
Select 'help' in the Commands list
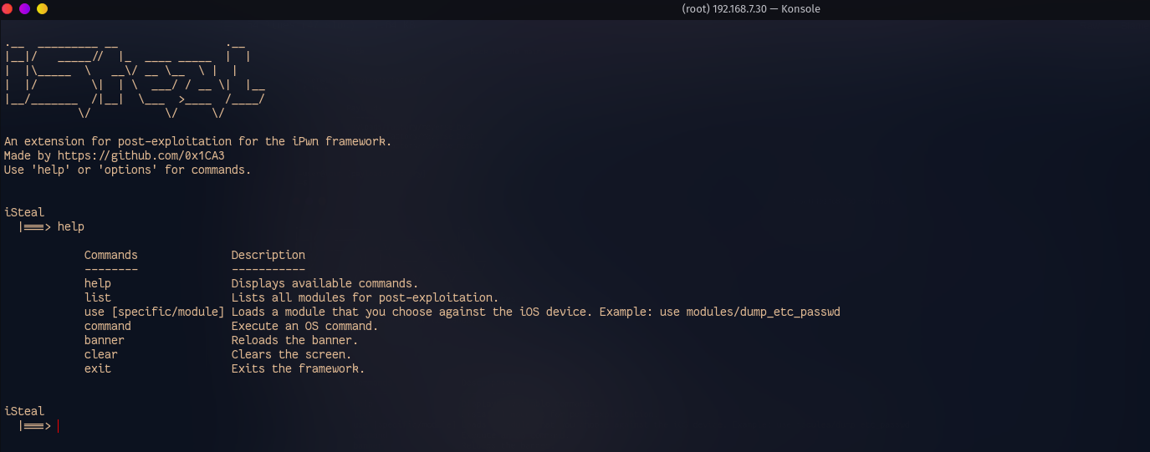click(98, 283)
